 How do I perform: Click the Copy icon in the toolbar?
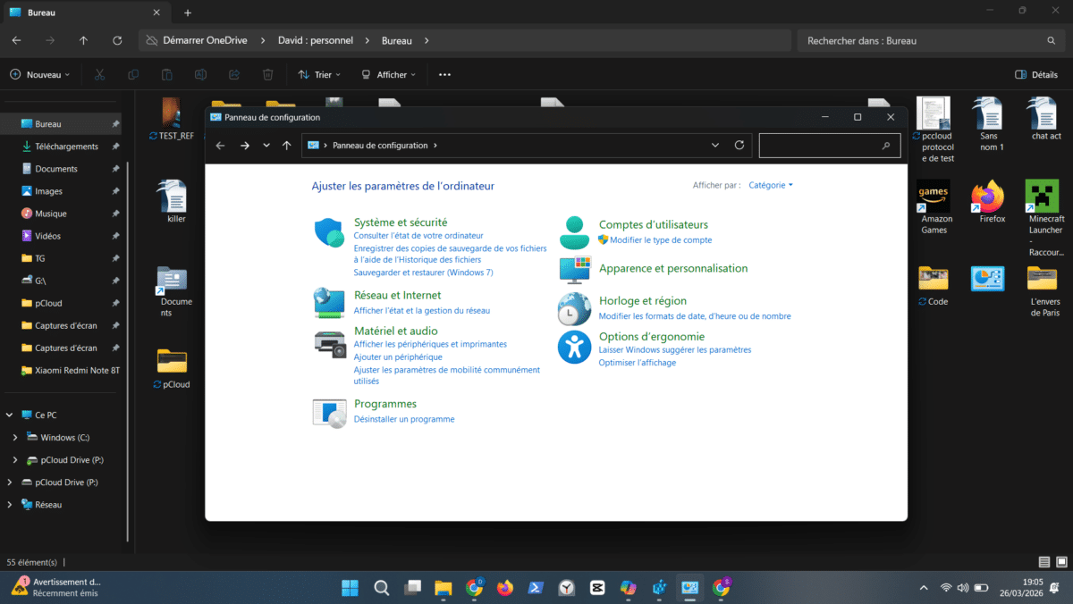point(132,74)
